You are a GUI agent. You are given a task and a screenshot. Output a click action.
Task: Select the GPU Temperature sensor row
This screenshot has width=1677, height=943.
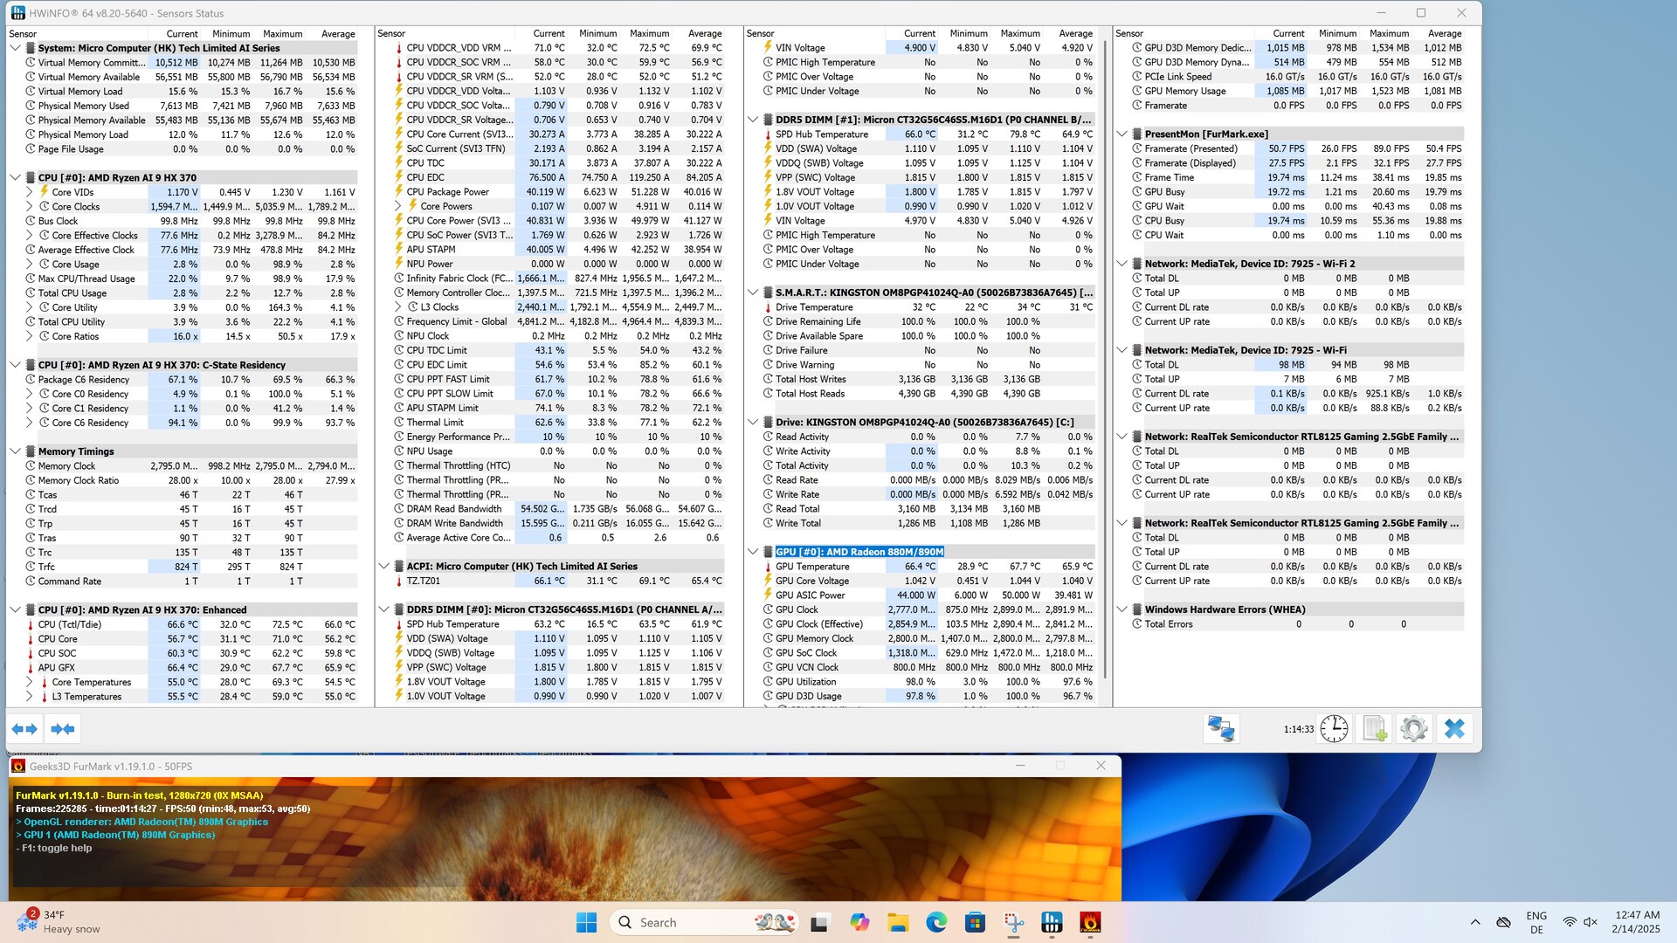812,567
